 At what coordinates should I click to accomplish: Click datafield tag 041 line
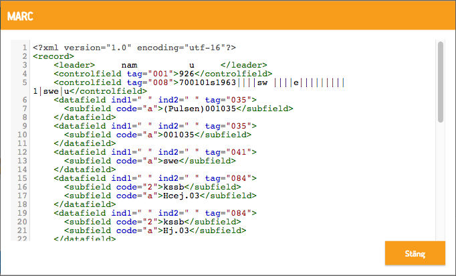point(155,152)
